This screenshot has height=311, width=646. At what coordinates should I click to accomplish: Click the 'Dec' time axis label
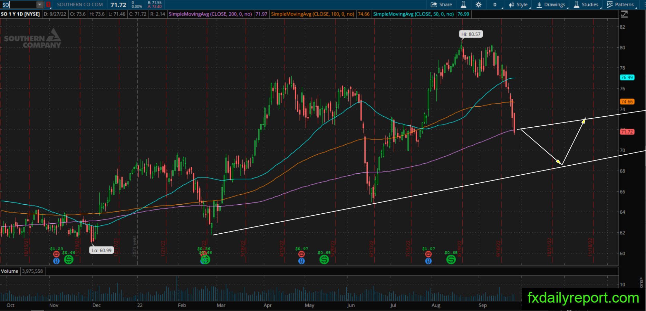[x=96, y=305]
